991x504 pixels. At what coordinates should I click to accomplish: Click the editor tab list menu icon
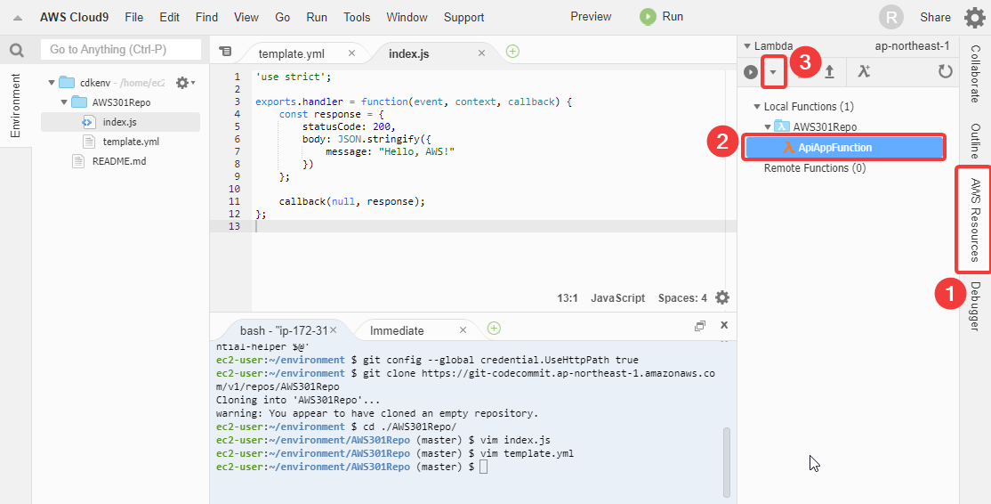click(x=225, y=52)
